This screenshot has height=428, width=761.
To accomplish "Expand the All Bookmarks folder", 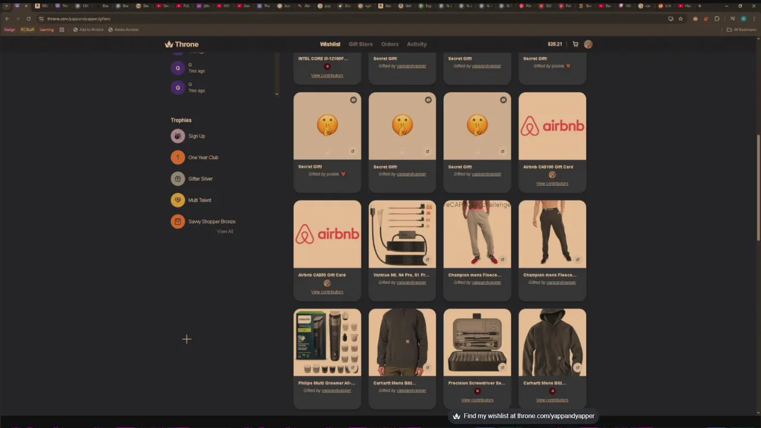I will coord(741,29).
